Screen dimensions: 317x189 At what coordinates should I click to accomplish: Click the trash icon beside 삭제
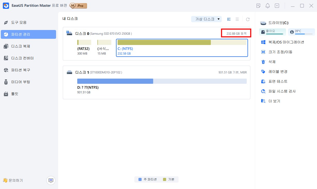tap(263, 62)
